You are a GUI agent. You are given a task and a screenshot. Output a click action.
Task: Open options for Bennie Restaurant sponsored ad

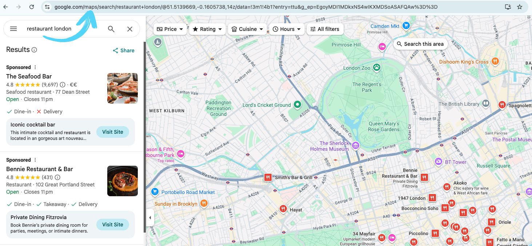(x=35, y=160)
